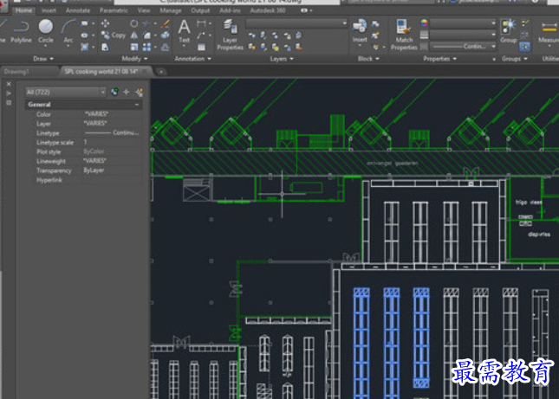The height and width of the screenshot is (399, 559).
Task: Expand the Layers panel dropdown
Action: 282,59
